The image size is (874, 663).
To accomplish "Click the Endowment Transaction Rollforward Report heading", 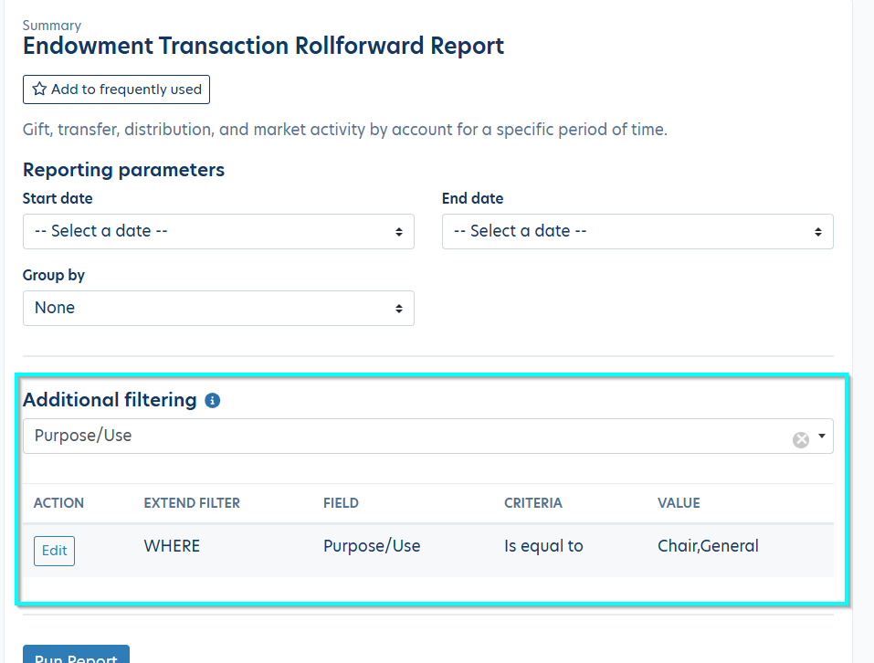I will click(263, 47).
